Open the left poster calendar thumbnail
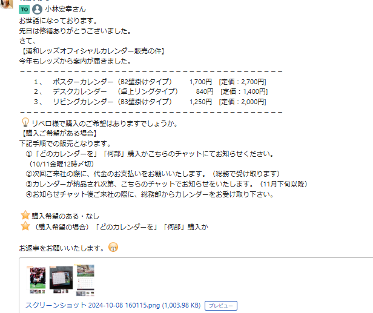The height and width of the screenshot is (313, 373). (38, 280)
